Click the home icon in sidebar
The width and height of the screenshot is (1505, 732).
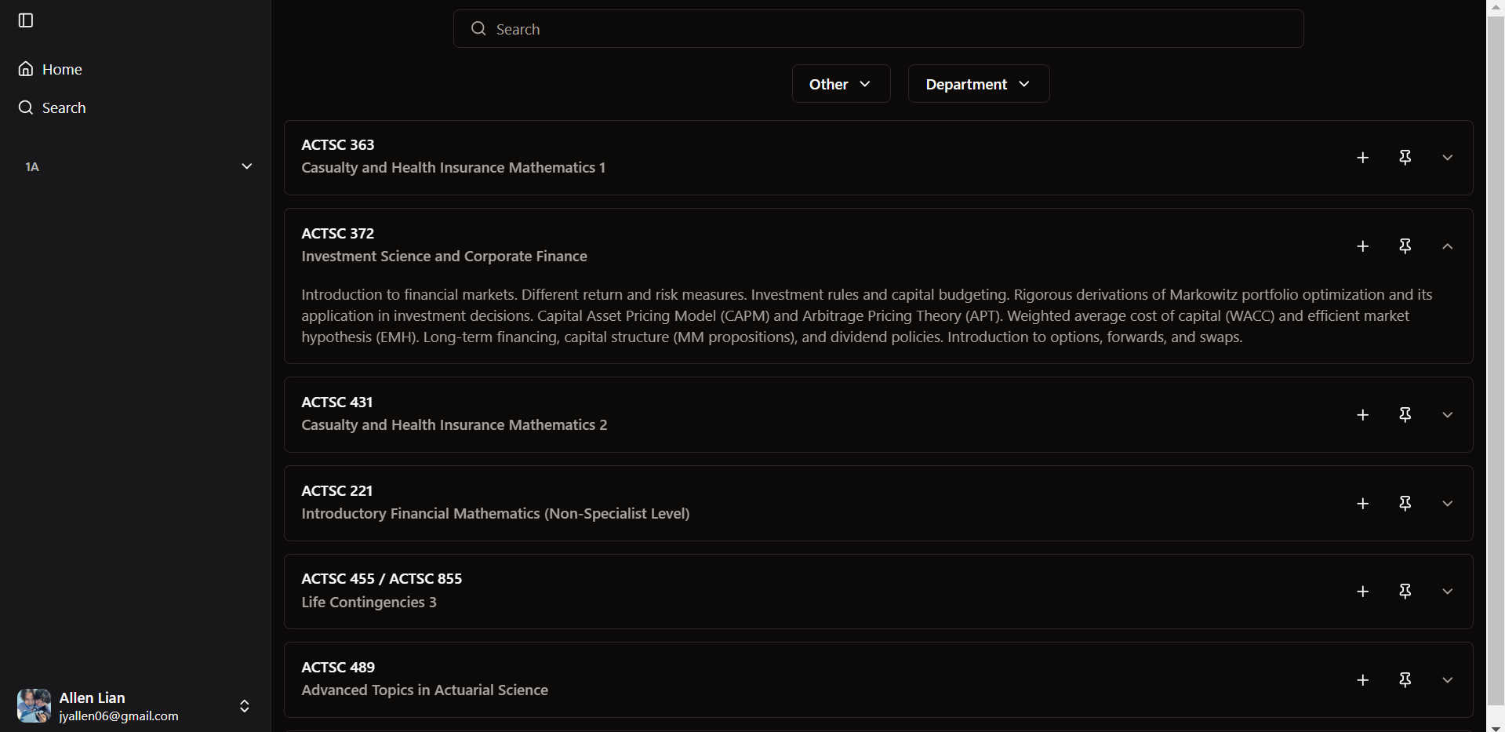26,69
